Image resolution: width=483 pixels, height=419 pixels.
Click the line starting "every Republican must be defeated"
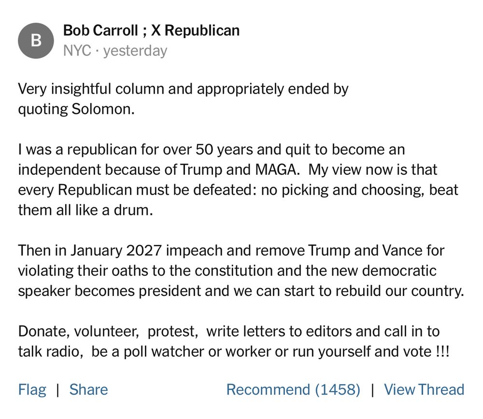click(x=238, y=190)
